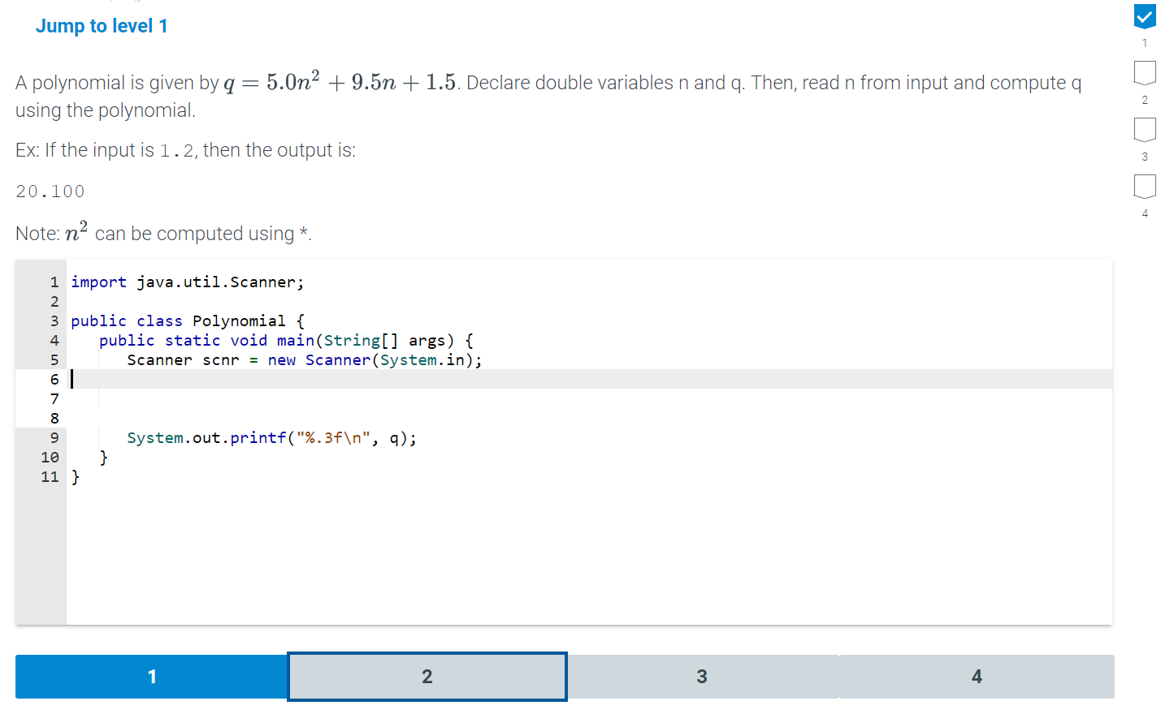Click line number 1 beside the import statement
The height and width of the screenshot is (714, 1174).
pyautogui.click(x=54, y=282)
